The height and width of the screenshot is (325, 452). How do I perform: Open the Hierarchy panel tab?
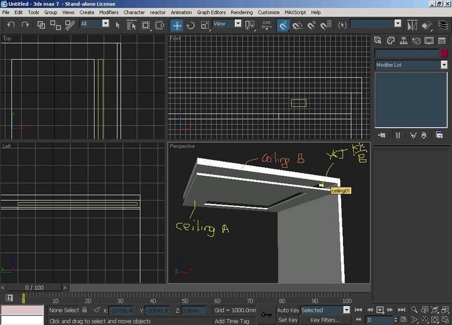pos(403,41)
